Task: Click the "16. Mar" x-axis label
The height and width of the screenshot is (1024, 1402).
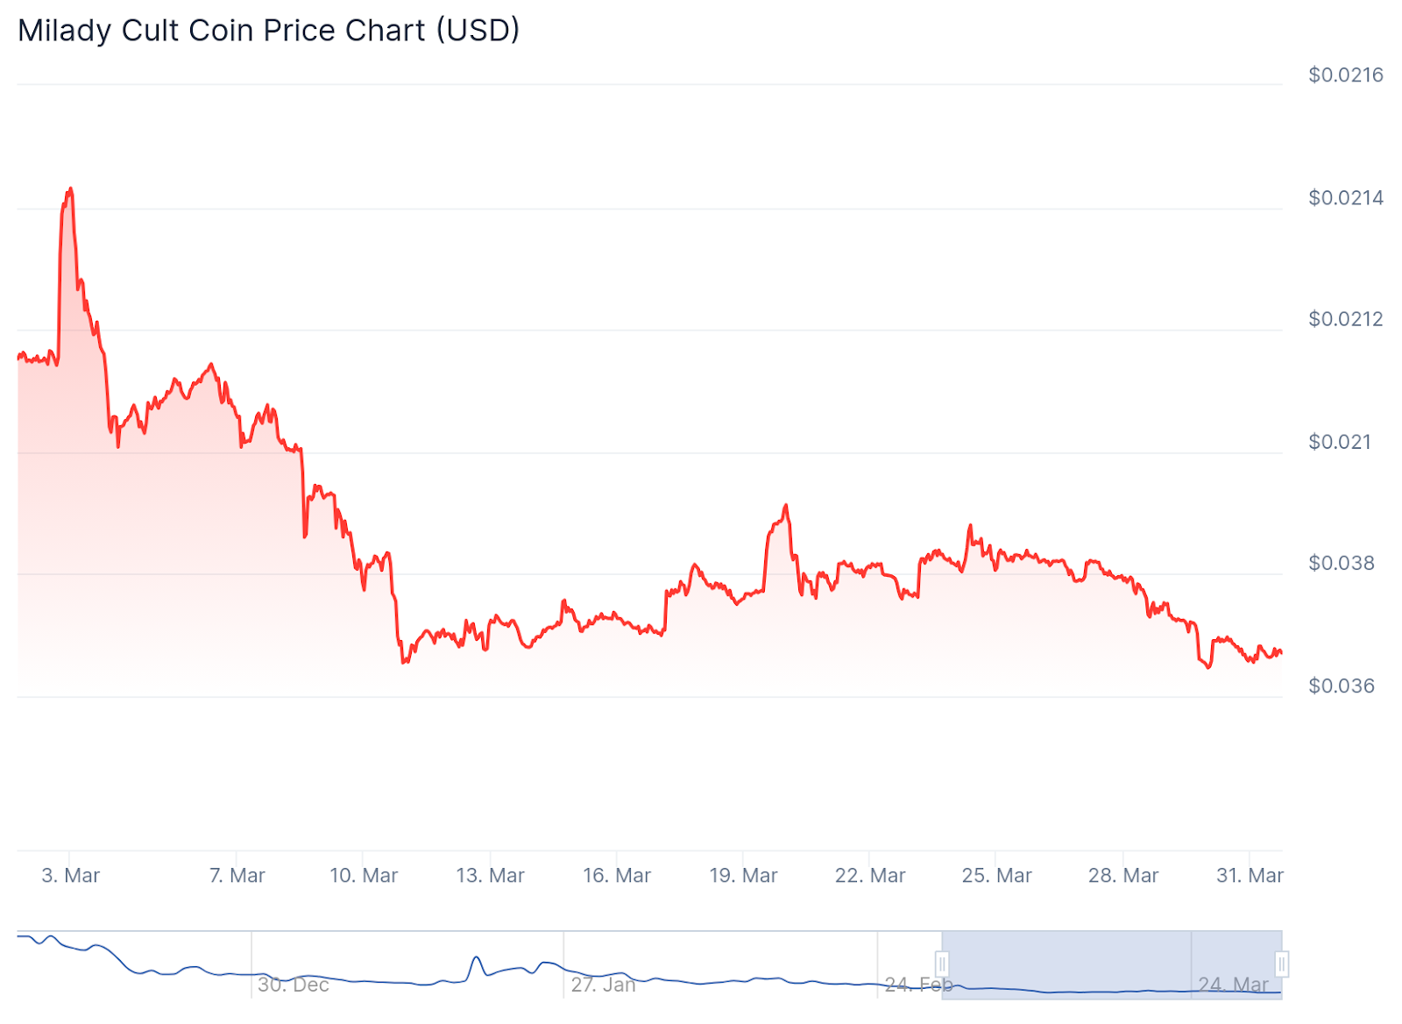Action: tap(617, 875)
